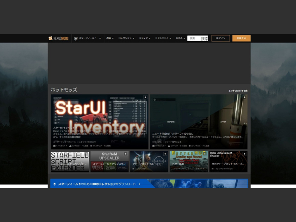This screenshot has width=296, height=222.
Task: Open Baka Achievement Enabler mod card
Action: pyautogui.click(x=228, y=161)
